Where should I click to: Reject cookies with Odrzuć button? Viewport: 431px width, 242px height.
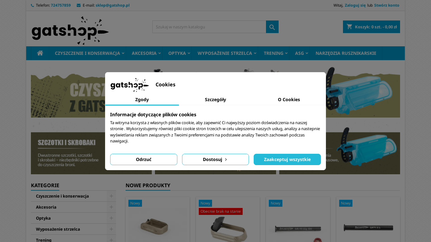click(x=144, y=159)
